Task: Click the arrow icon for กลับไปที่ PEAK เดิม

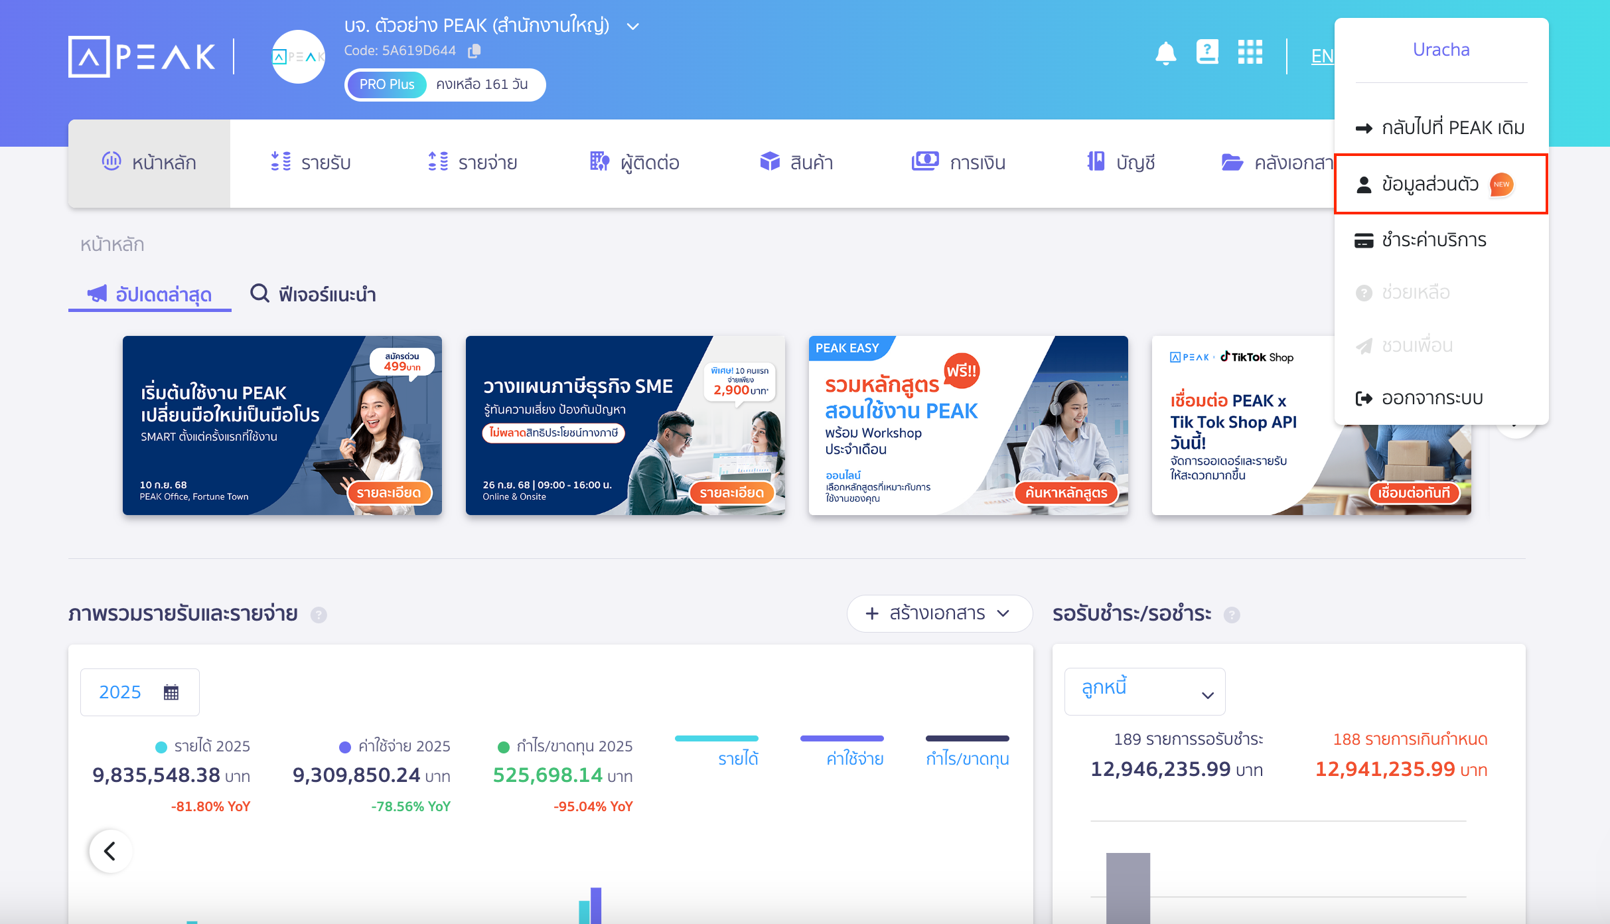Action: (1364, 128)
